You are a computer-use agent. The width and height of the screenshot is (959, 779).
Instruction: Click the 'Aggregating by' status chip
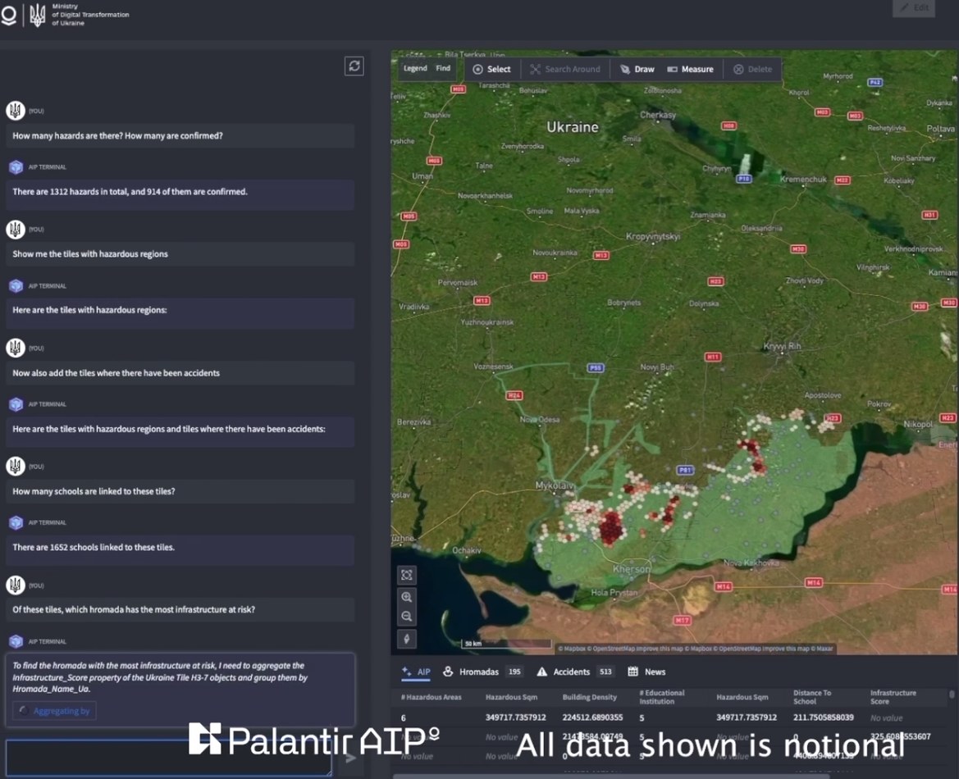tap(55, 710)
